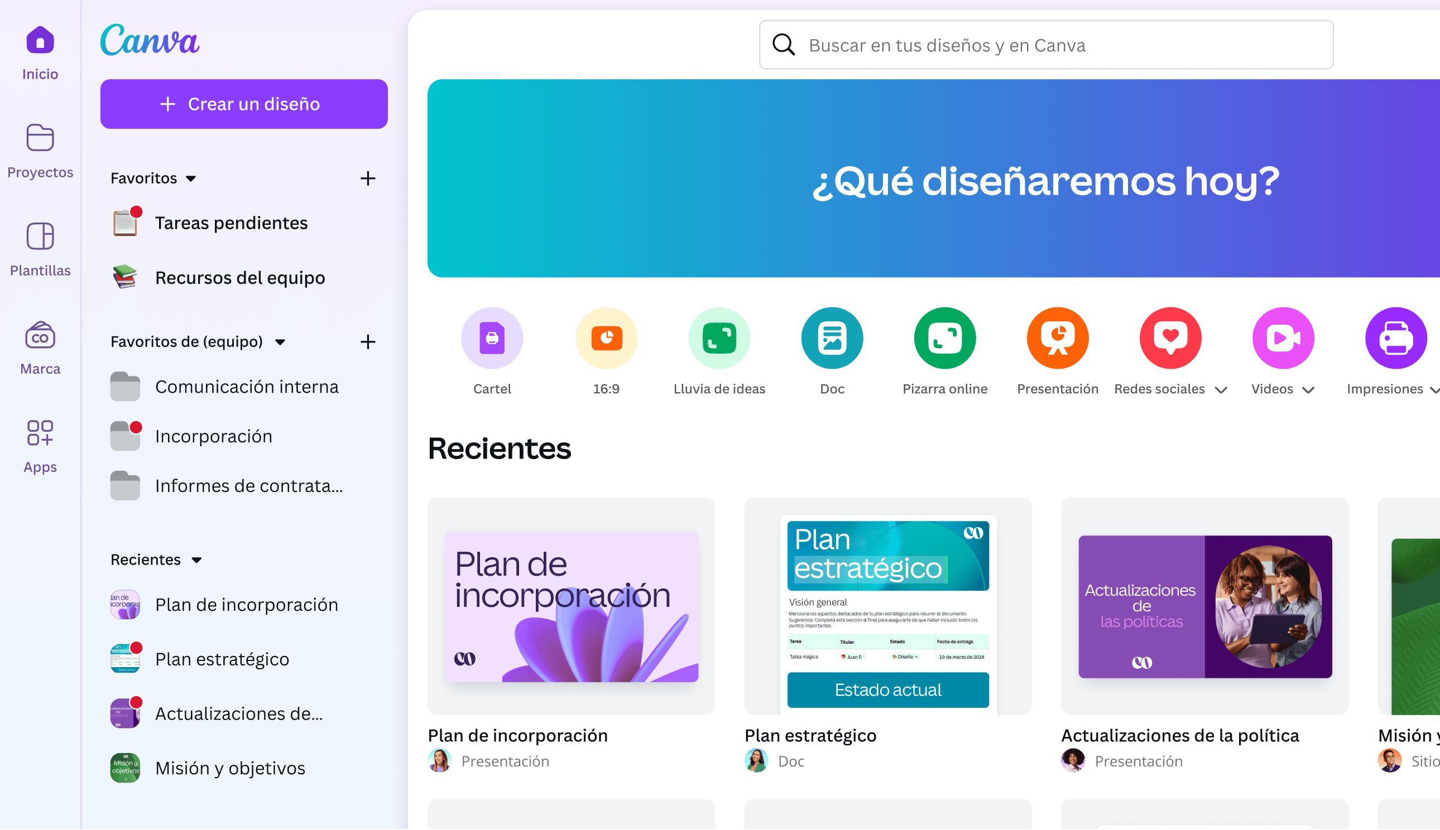This screenshot has width=1440, height=830.
Task: Click Plan de incorporación card title
Action: (518, 735)
